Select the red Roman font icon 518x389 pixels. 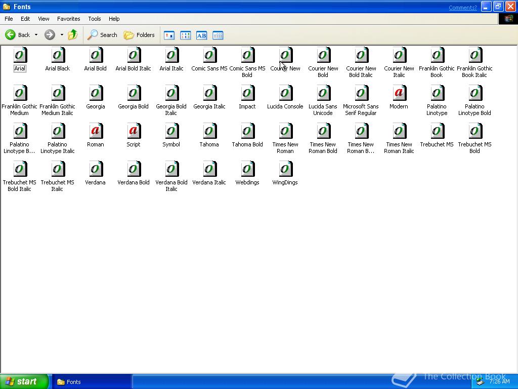(96, 131)
